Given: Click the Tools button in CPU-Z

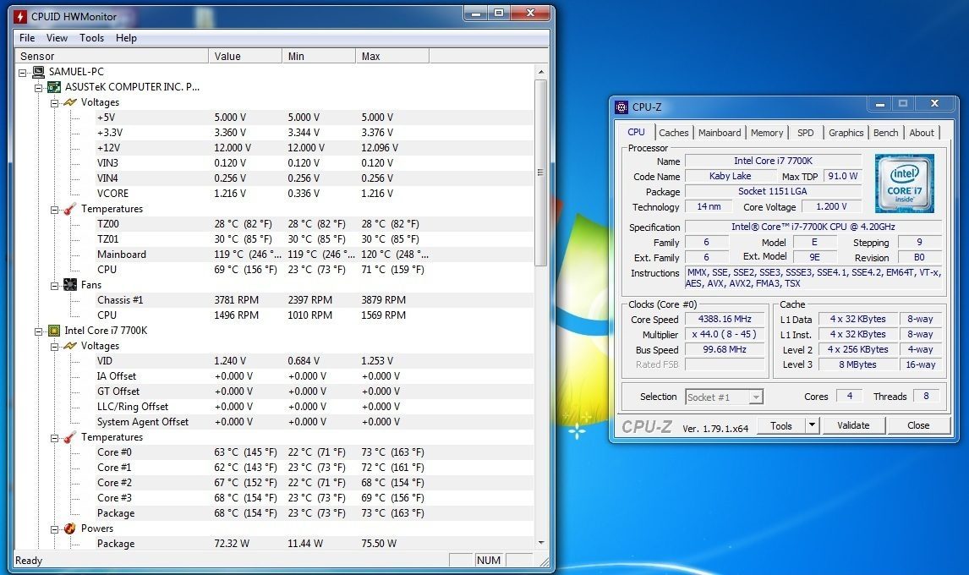Looking at the screenshot, I should click(x=781, y=425).
